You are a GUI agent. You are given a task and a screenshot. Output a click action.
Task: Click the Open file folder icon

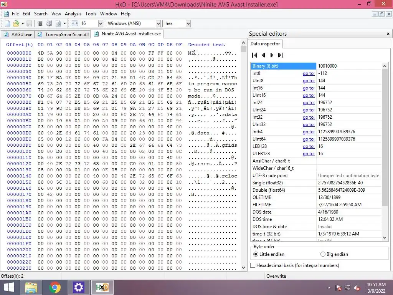click(16, 23)
